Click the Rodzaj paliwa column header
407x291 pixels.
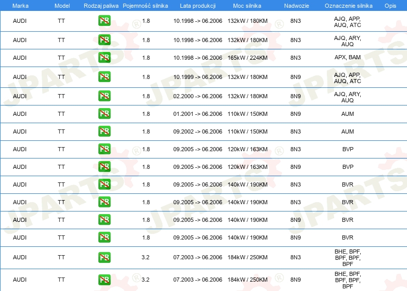coord(101,6)
